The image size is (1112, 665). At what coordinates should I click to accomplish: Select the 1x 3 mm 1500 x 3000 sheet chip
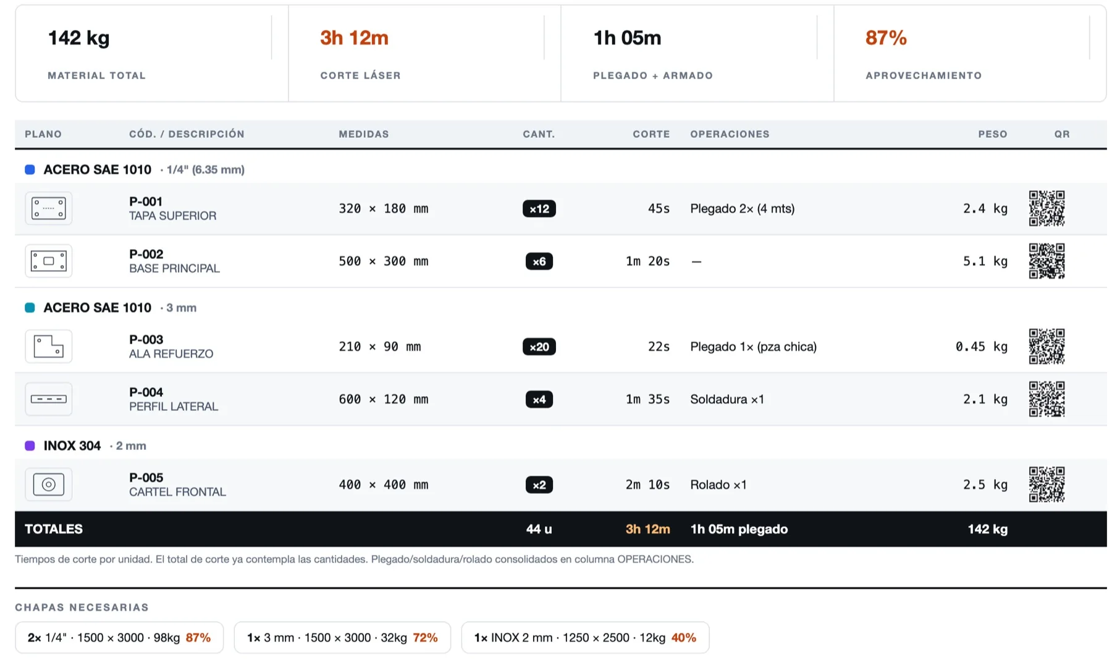[x=342, y=637]
